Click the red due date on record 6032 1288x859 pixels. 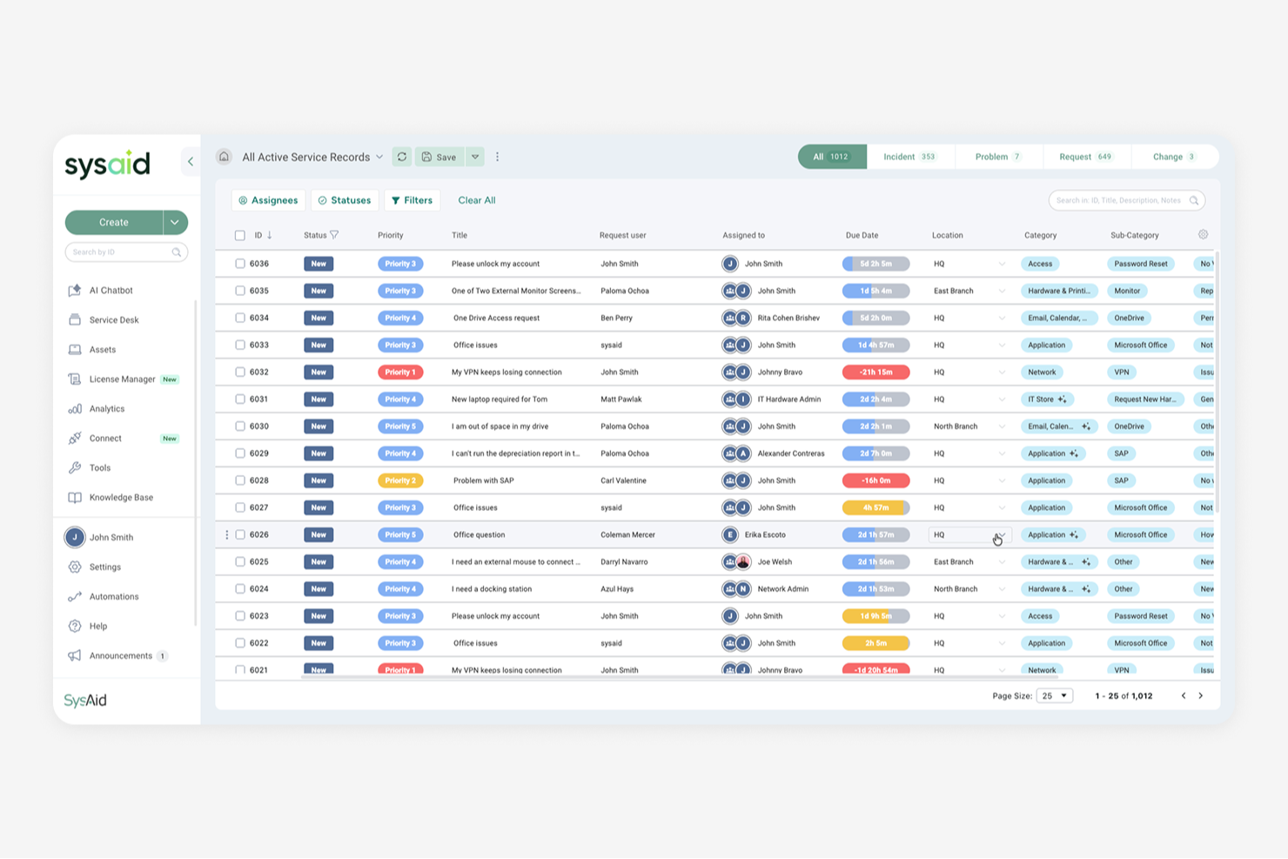click(875, 372)
